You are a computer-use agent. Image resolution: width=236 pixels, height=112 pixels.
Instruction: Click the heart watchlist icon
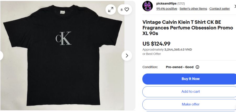pyautogui.click(x=127, y=10)
